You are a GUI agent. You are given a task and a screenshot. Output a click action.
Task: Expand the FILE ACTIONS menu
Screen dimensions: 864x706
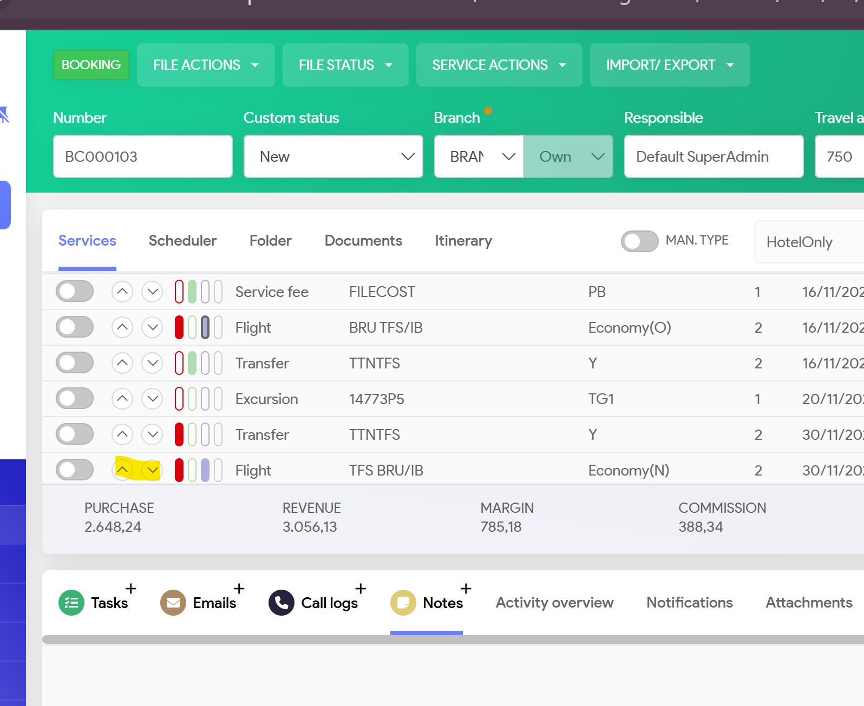[206, 65]
